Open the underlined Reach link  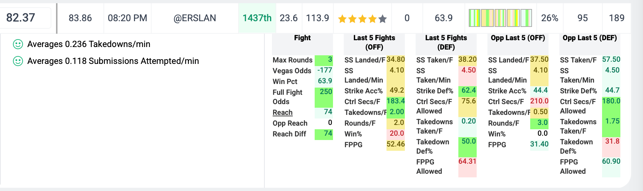click(282, 112)
